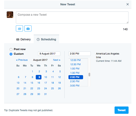Open the Scheduling tab
The height and width of the screenshot is (116, 136).
point(46,39)
